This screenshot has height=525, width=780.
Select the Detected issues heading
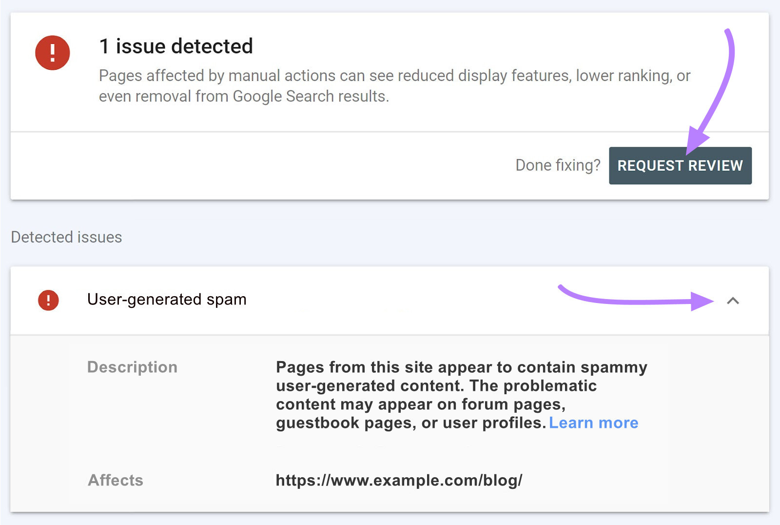(66, 237)
